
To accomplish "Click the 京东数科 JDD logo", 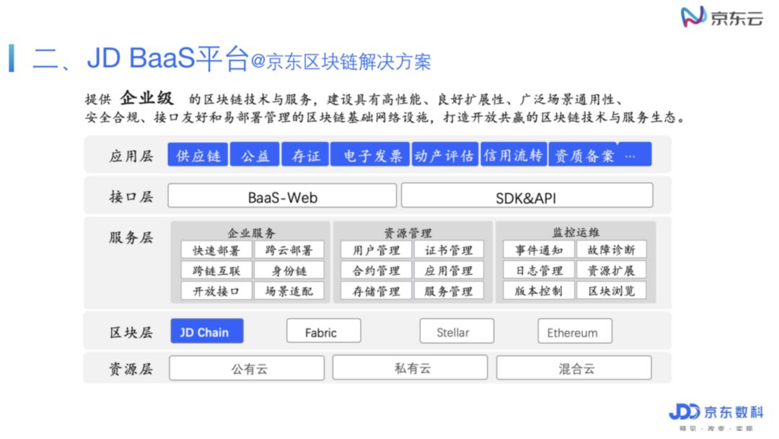I will (x=716, y=412).
